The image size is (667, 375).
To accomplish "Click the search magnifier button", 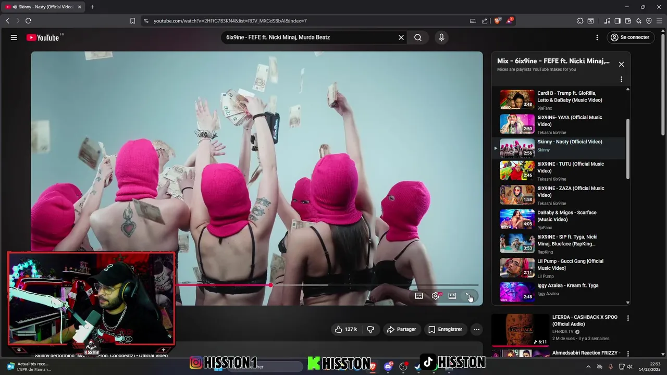I will (x=418, y=37).
